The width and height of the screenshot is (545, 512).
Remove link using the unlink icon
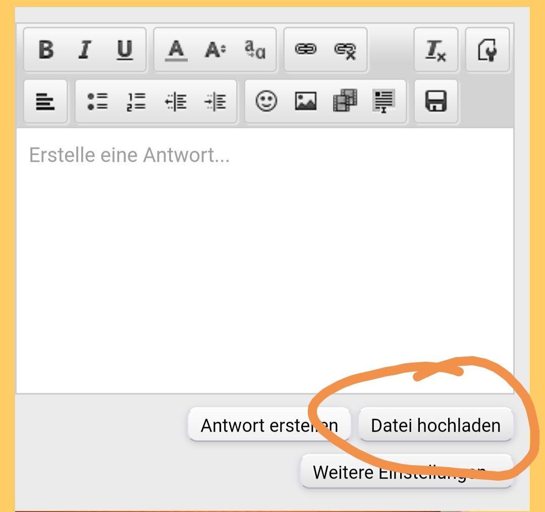(x=345, y=49)
